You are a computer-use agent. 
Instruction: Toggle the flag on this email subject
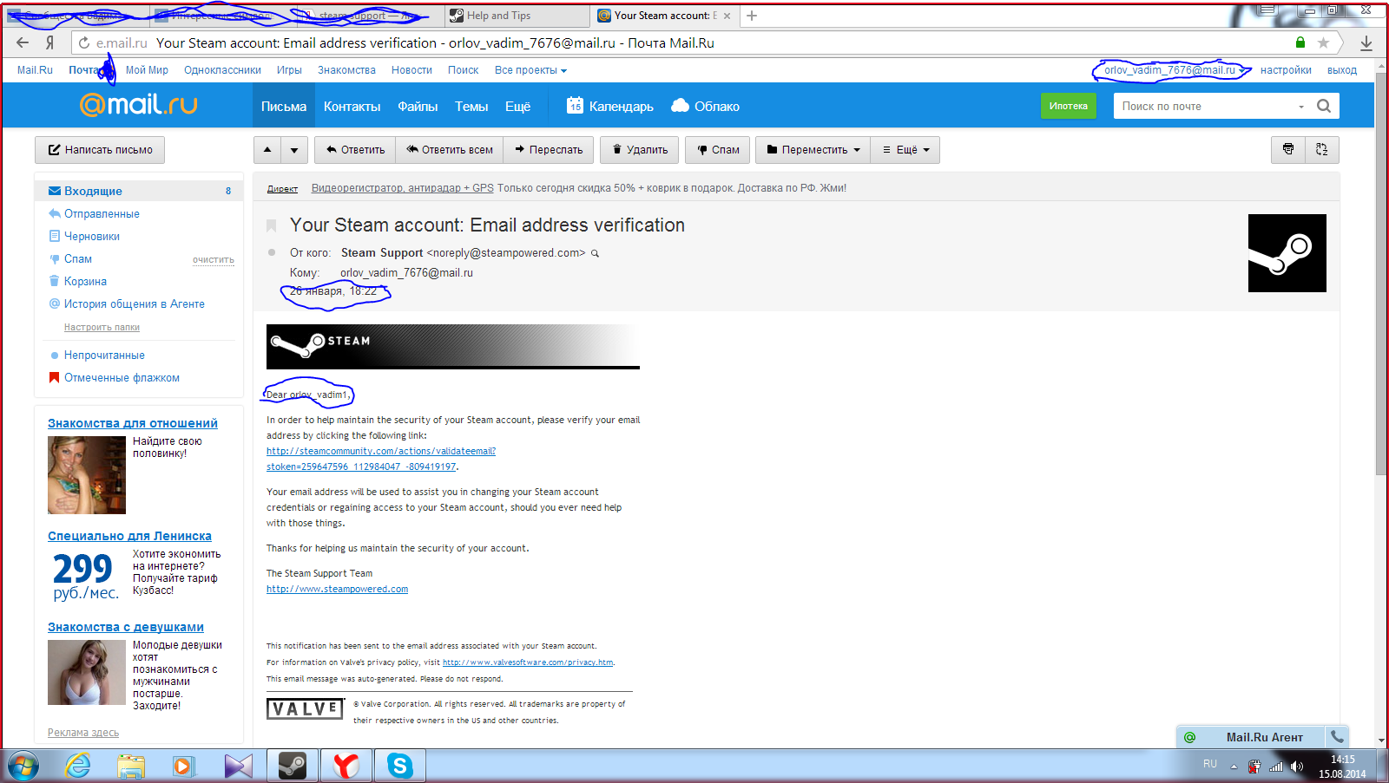[272, 225]
